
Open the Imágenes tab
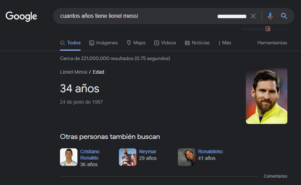coord(104,43)
